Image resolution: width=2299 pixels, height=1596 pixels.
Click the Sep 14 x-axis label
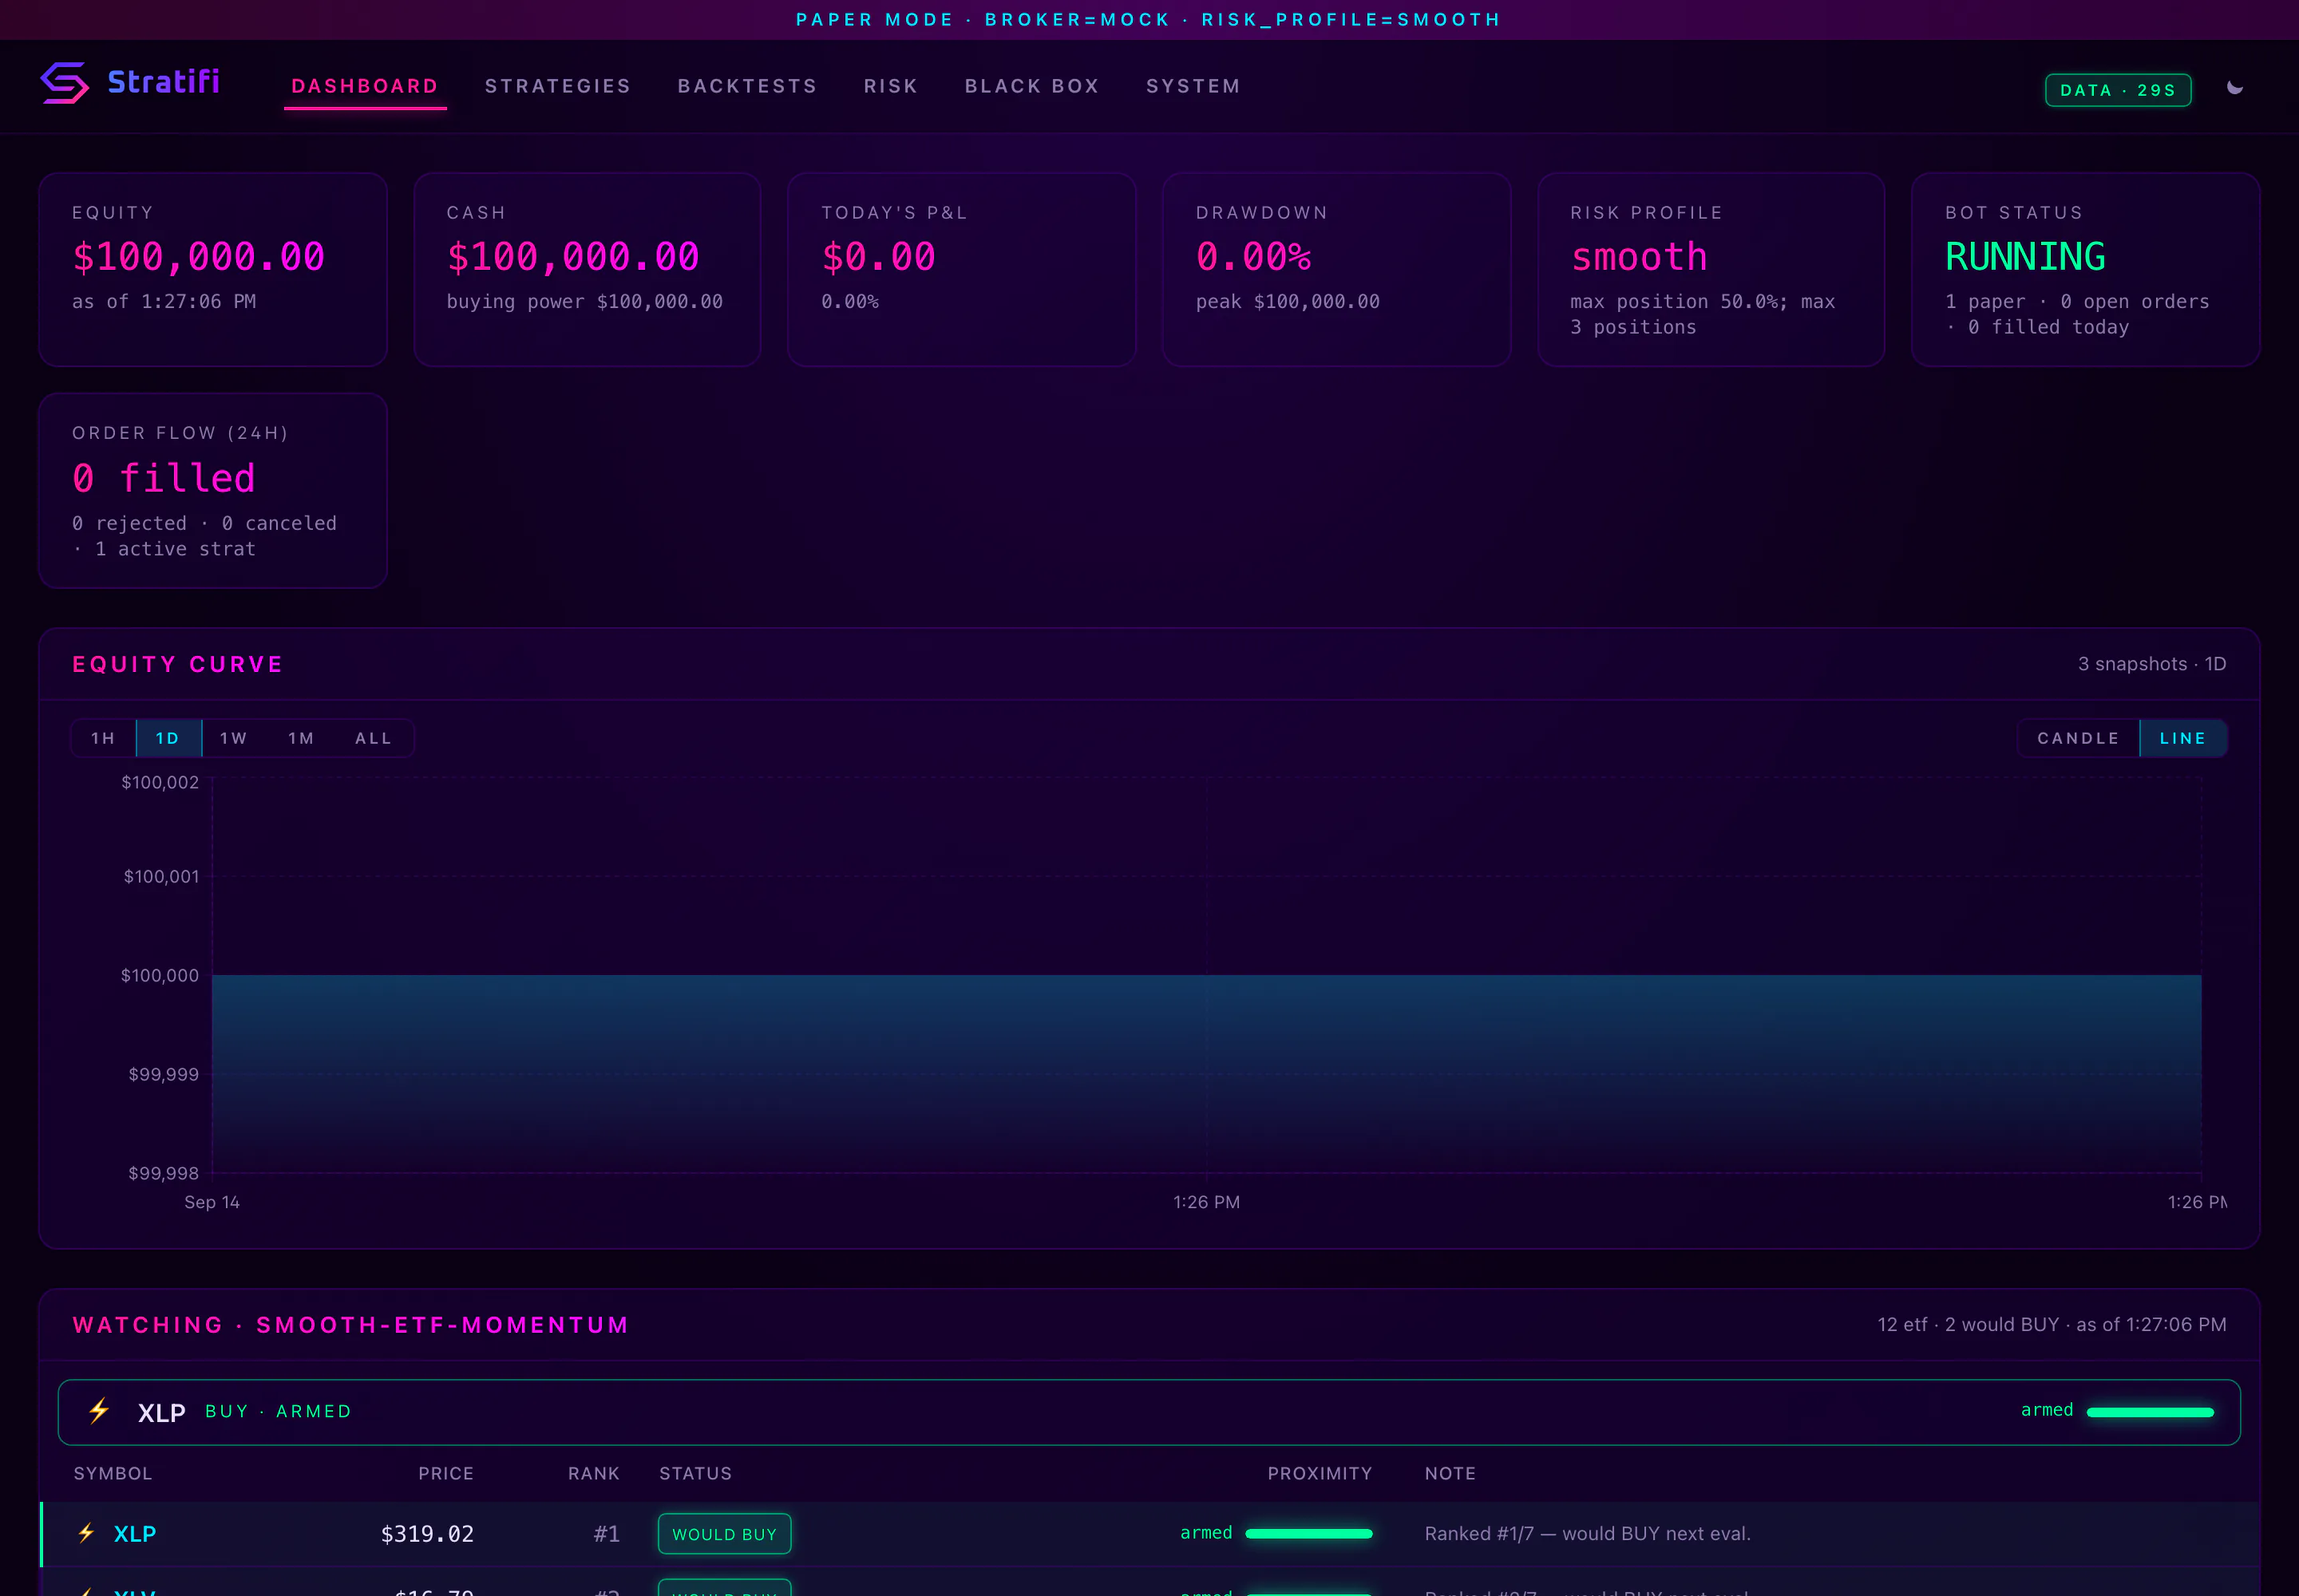(212, 1202)
